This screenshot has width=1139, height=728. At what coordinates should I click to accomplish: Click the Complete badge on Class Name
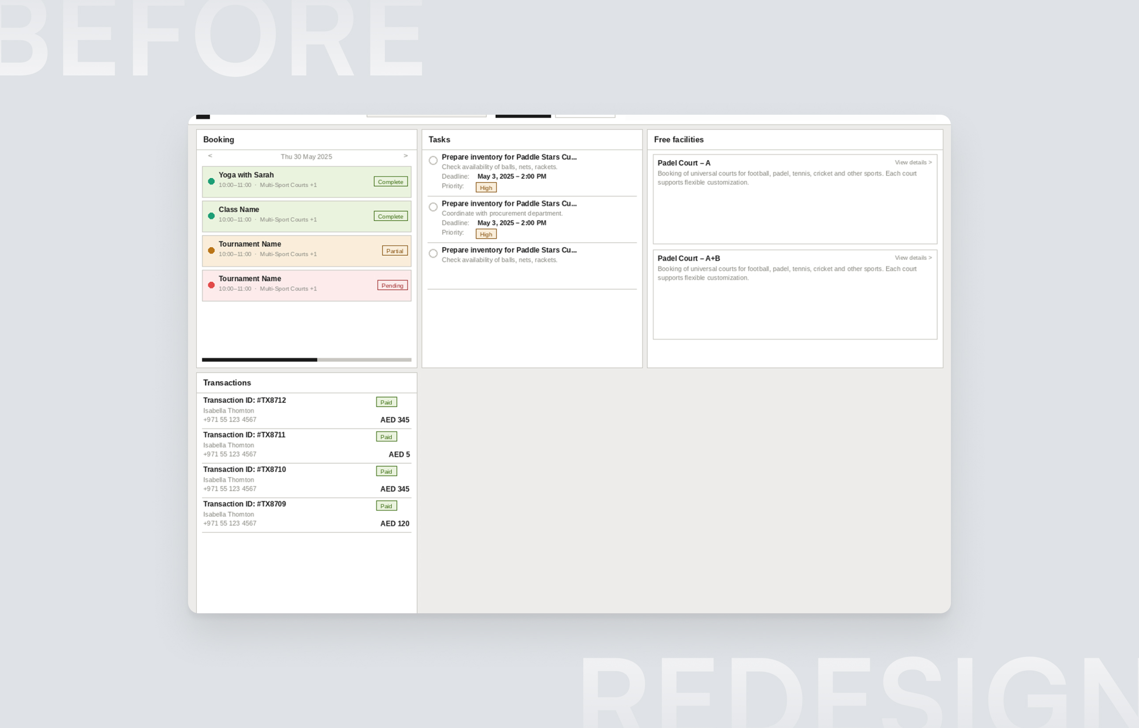(x=391, y=216)
